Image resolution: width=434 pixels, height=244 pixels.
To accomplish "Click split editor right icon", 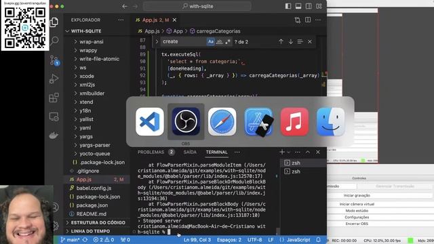I will [308, 20].
